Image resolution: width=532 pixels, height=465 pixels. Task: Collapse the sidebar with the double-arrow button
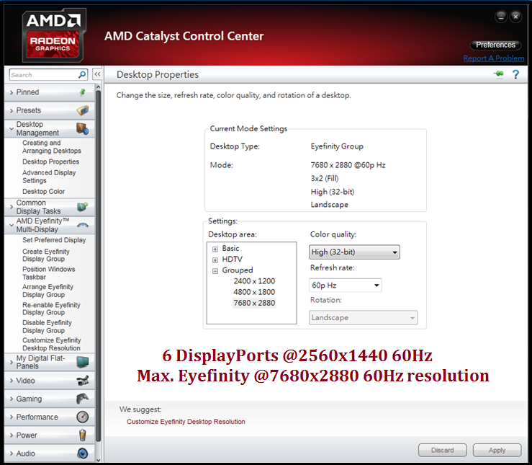97,74
